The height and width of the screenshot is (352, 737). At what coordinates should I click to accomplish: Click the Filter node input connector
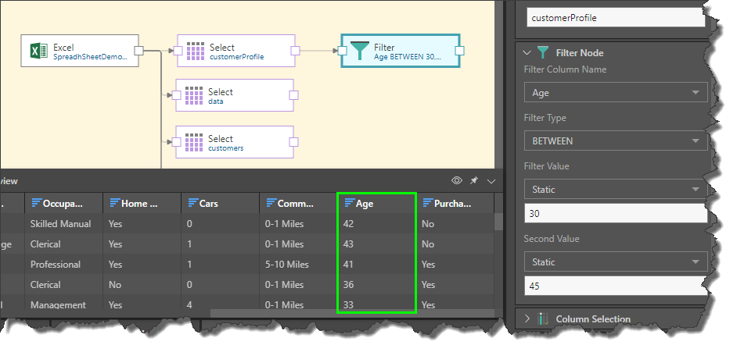(342, 51)
